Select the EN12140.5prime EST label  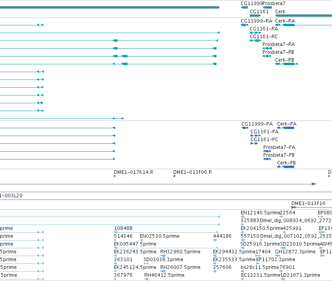point(260,213)
